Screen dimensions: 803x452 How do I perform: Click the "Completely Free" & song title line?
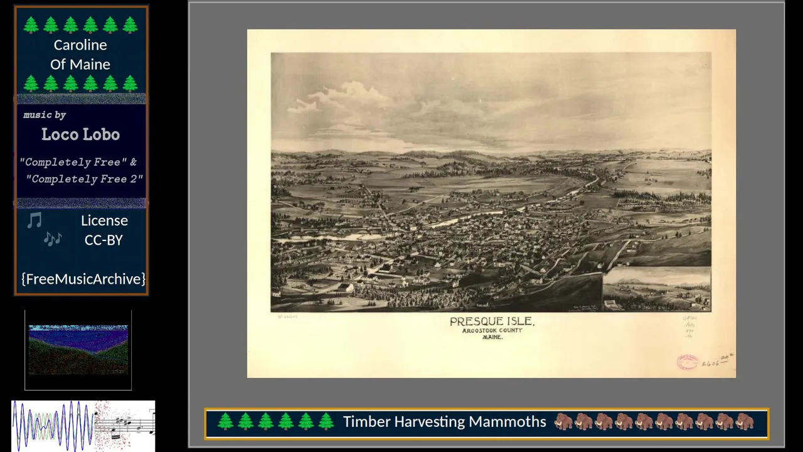point(78,162)
